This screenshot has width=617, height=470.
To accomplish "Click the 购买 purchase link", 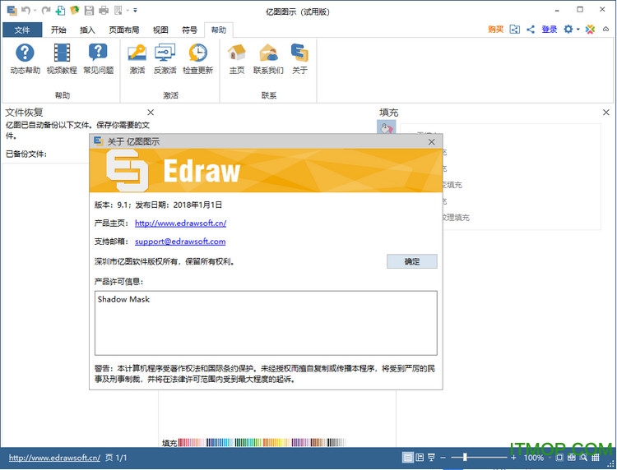I will 496,29.
